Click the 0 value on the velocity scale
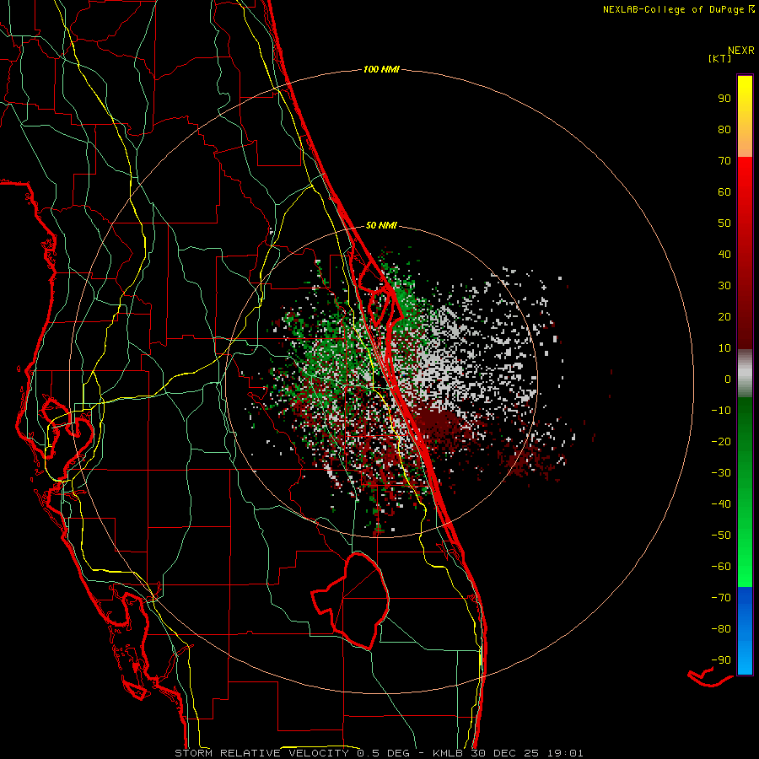This screenshot has width=759, height=759. 728,379
